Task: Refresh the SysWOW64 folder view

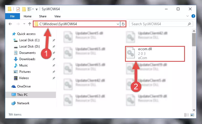Action: pyautogui.click(x=123, y=24)
